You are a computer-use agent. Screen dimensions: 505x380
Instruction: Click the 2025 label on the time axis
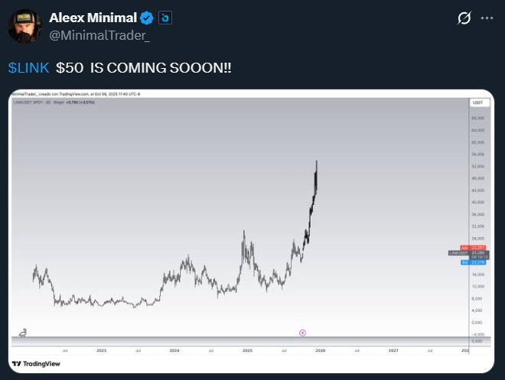pyautogui.click(x=247, y=349)
